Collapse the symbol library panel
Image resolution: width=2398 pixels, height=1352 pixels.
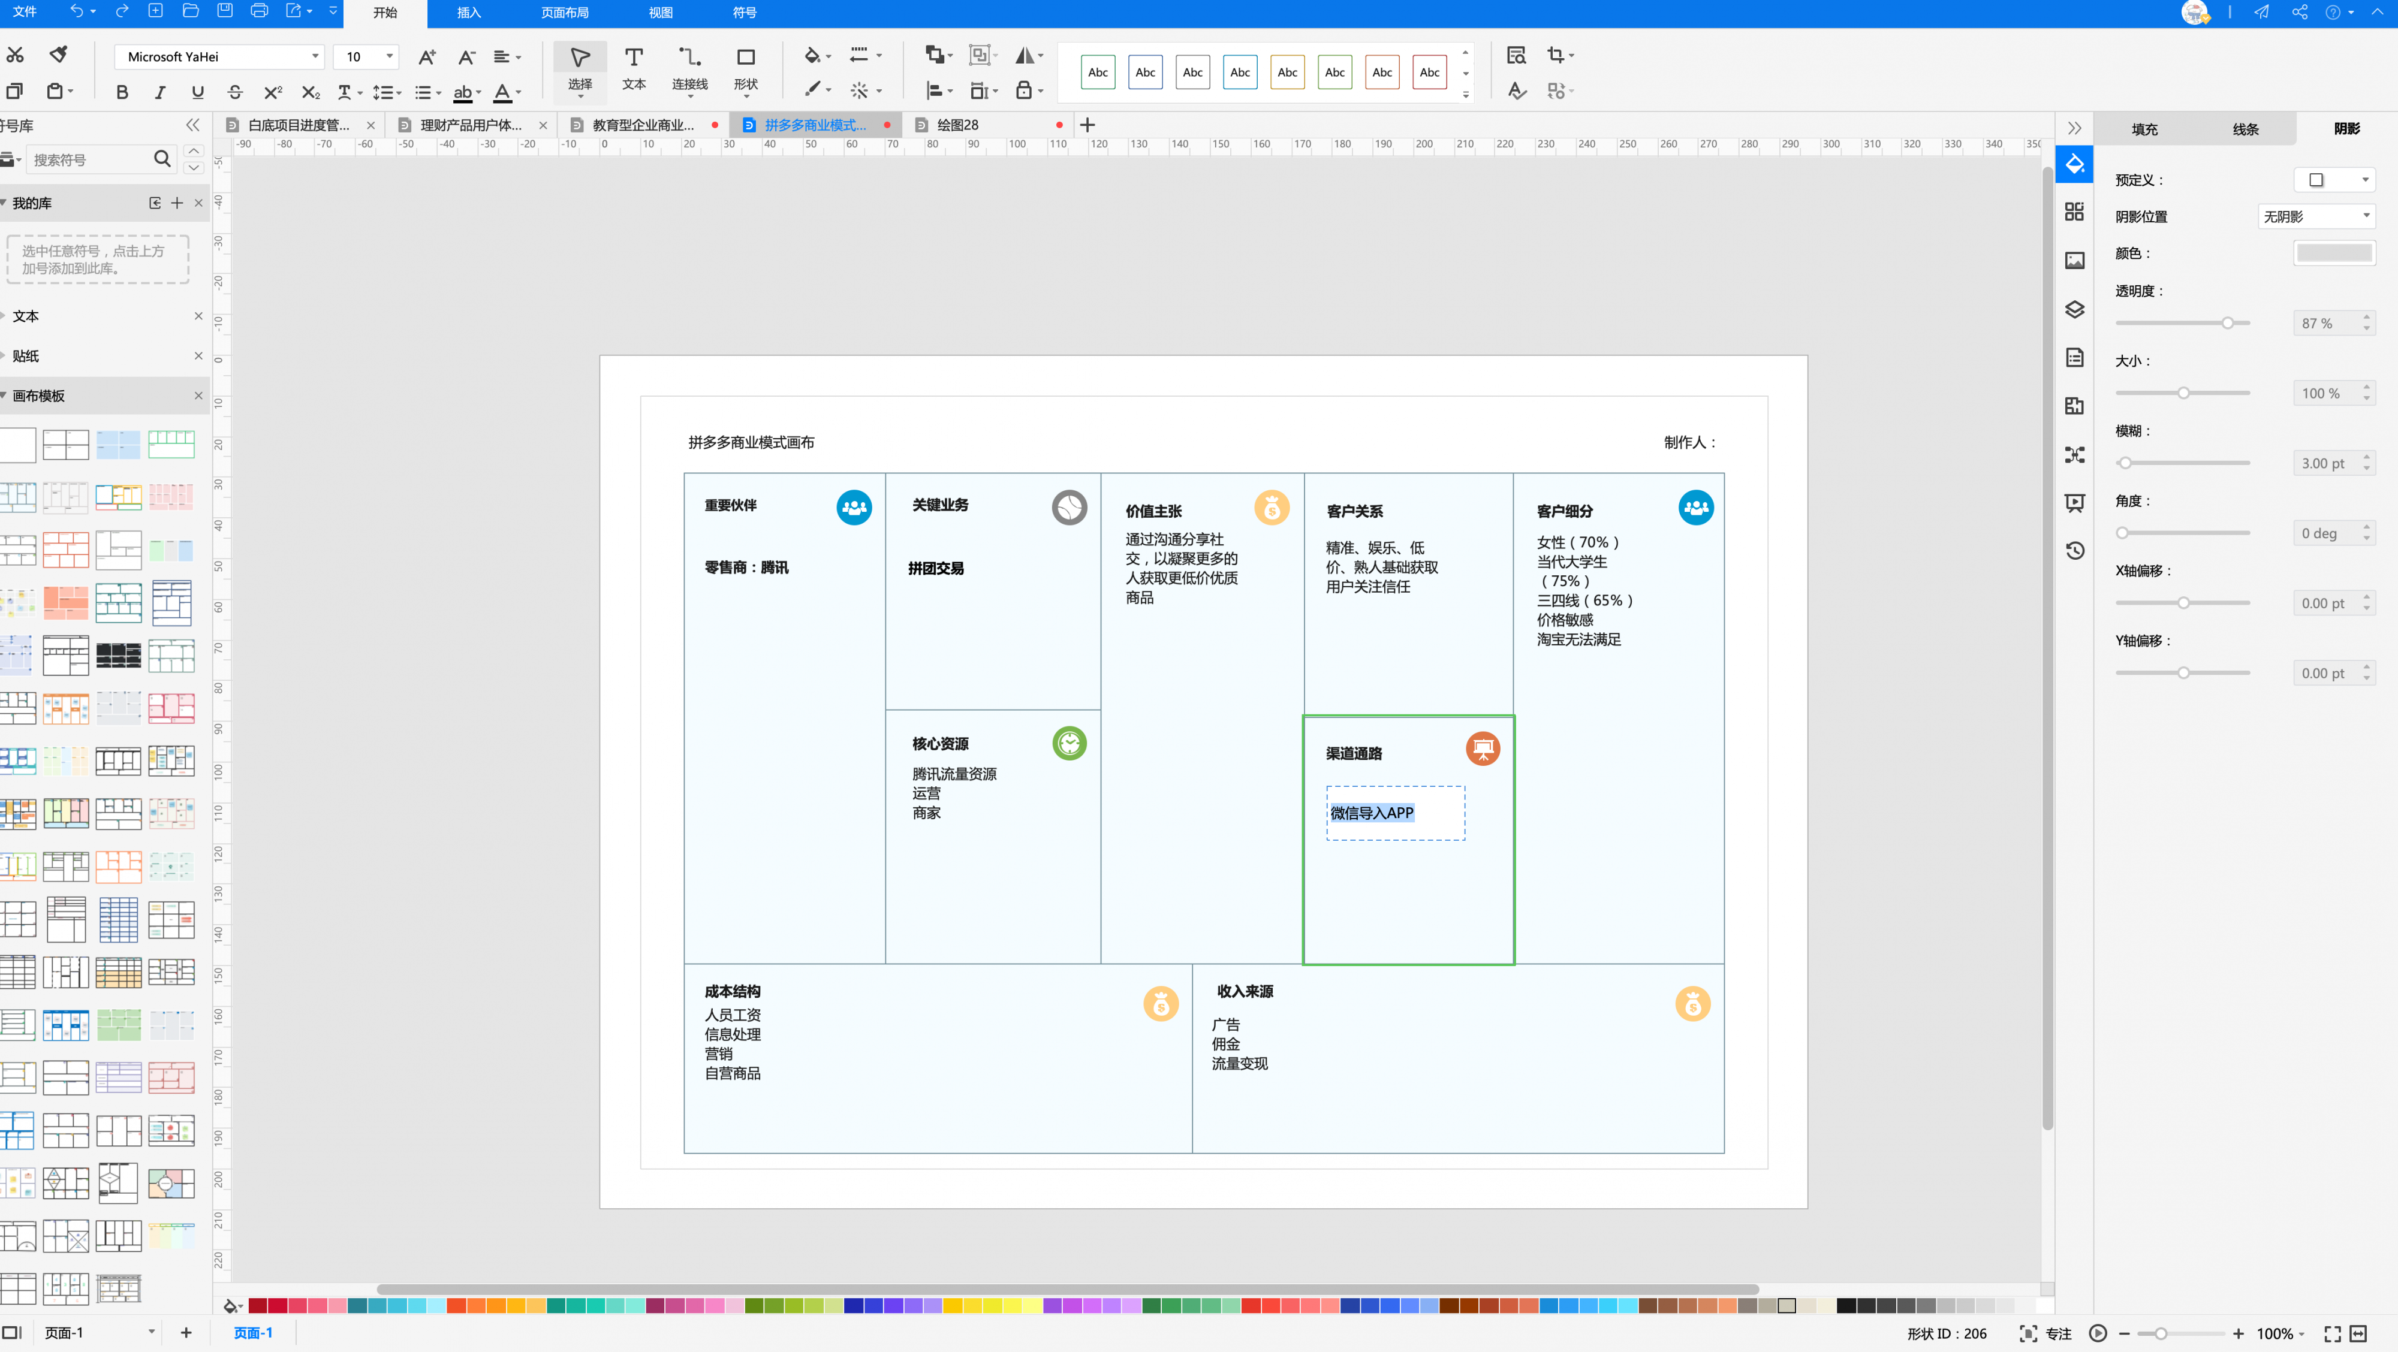point(192,125)
